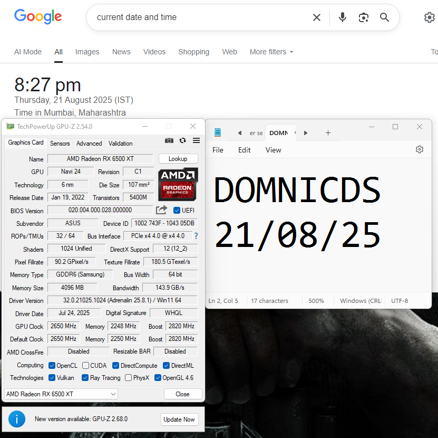Open Notepad settings gear

pyautogui.click(x=419, y=150)
